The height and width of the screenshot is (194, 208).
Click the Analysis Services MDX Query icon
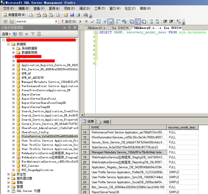[x=39, y=15]
